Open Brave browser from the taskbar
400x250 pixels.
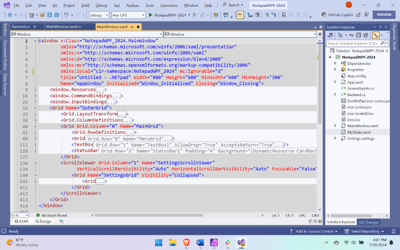[186, 242]
